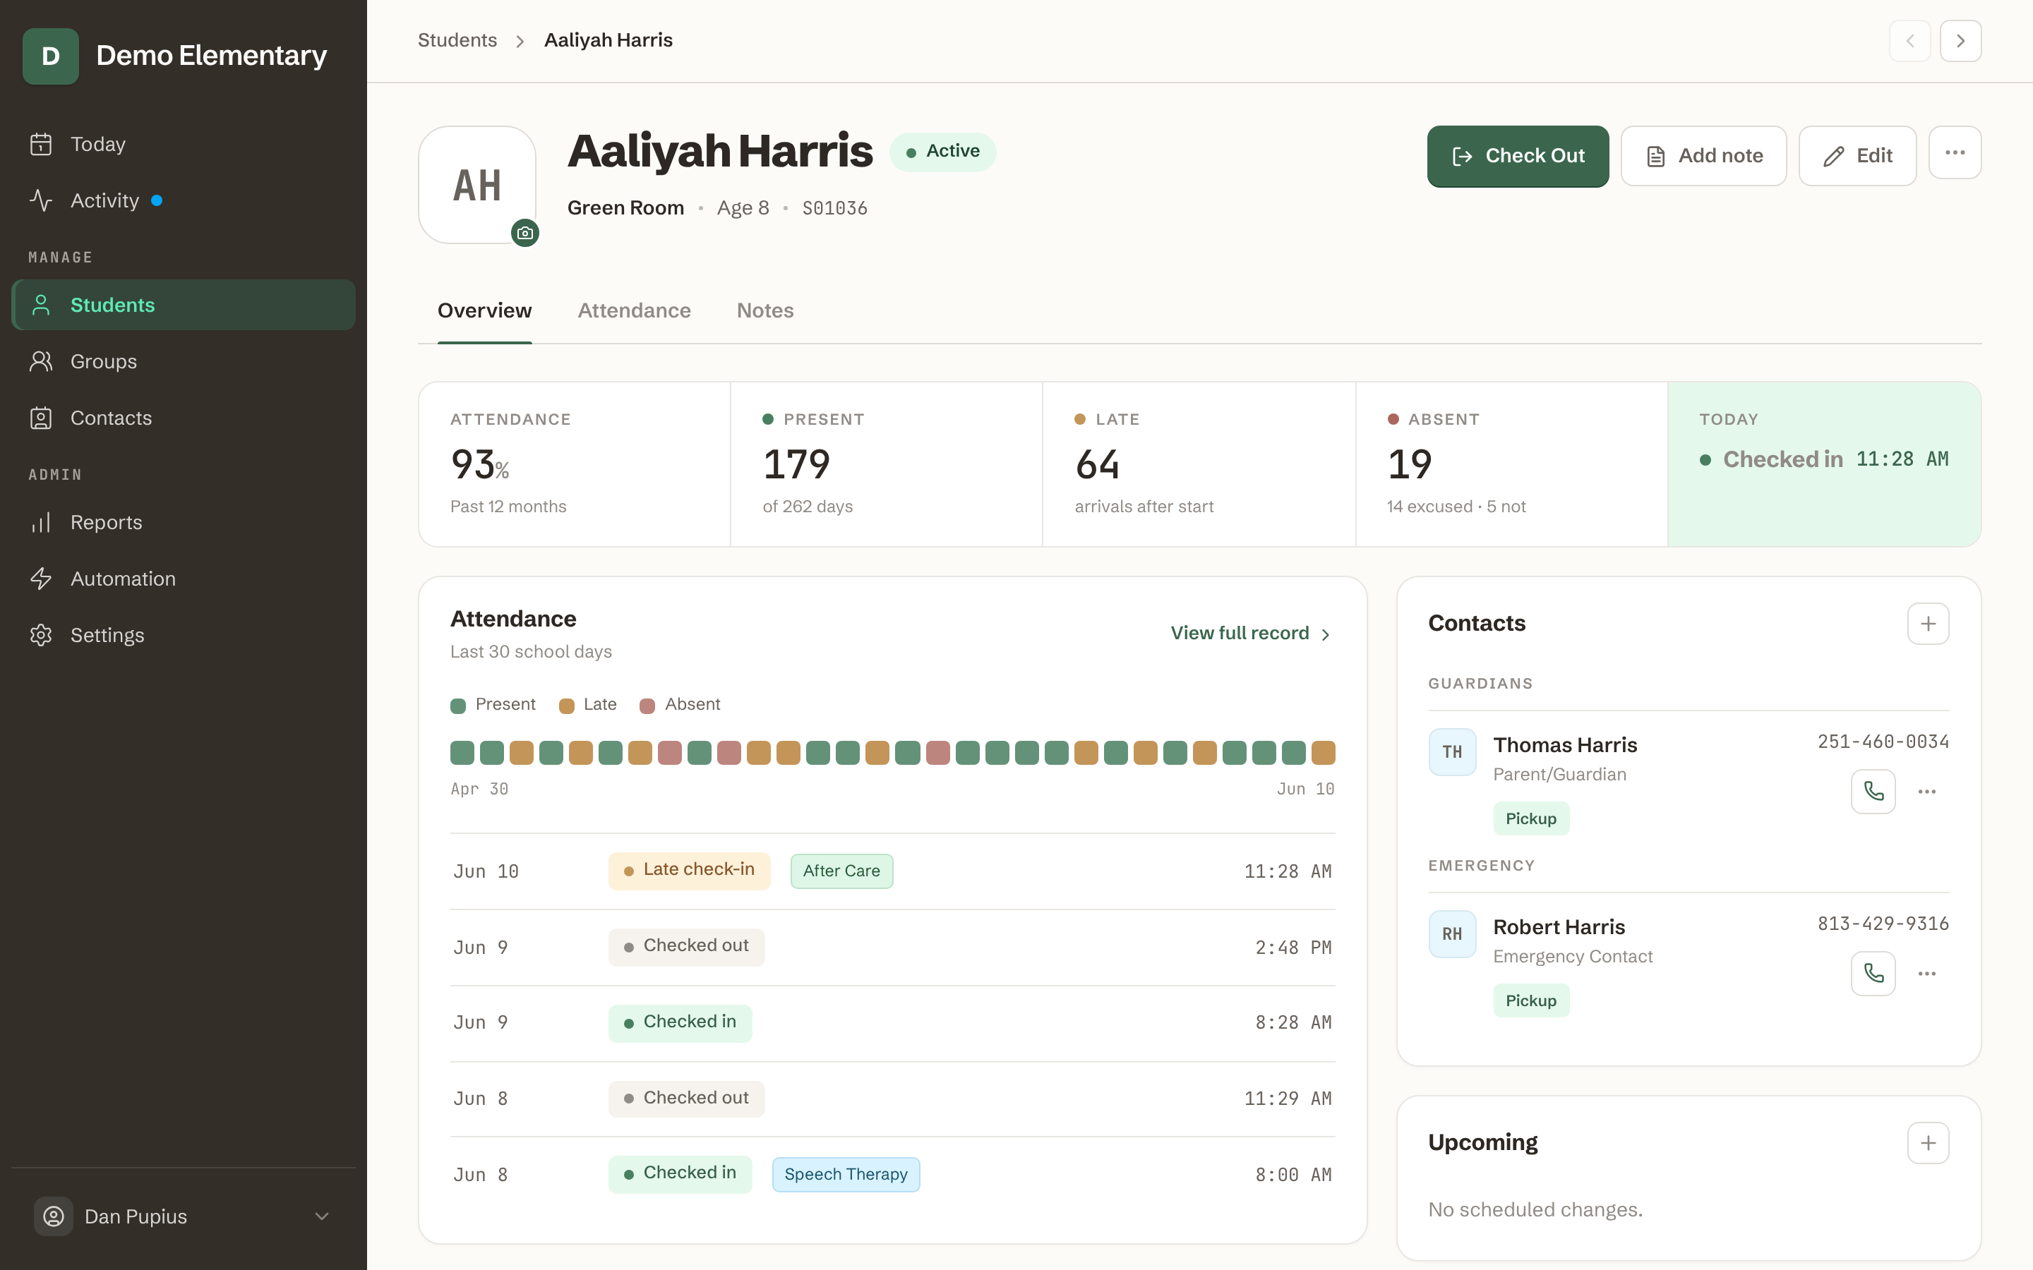Call Robert Harris via phone icon
The image size is (2033, 1270).
tap(1873, 974)
